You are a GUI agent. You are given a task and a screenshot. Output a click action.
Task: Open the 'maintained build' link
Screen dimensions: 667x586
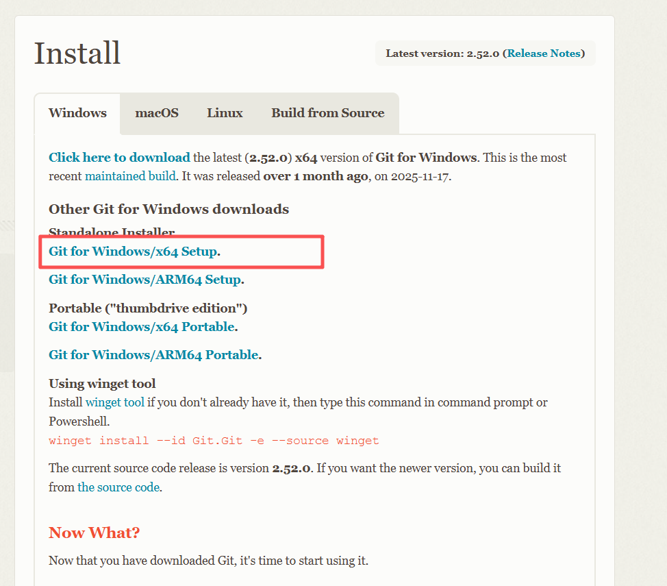click(130, 176)
